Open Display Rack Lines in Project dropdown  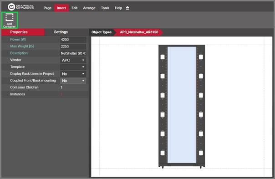click(x=73, y=74)
